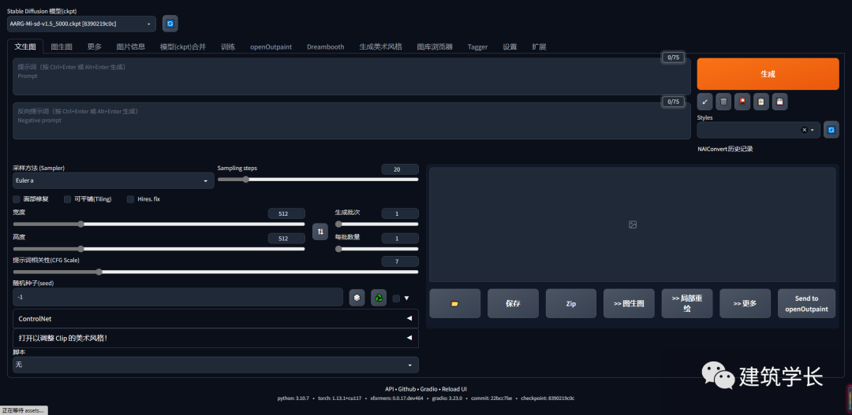Swap width and height with arrows icon
852x415 pixels.
[320, 231]
